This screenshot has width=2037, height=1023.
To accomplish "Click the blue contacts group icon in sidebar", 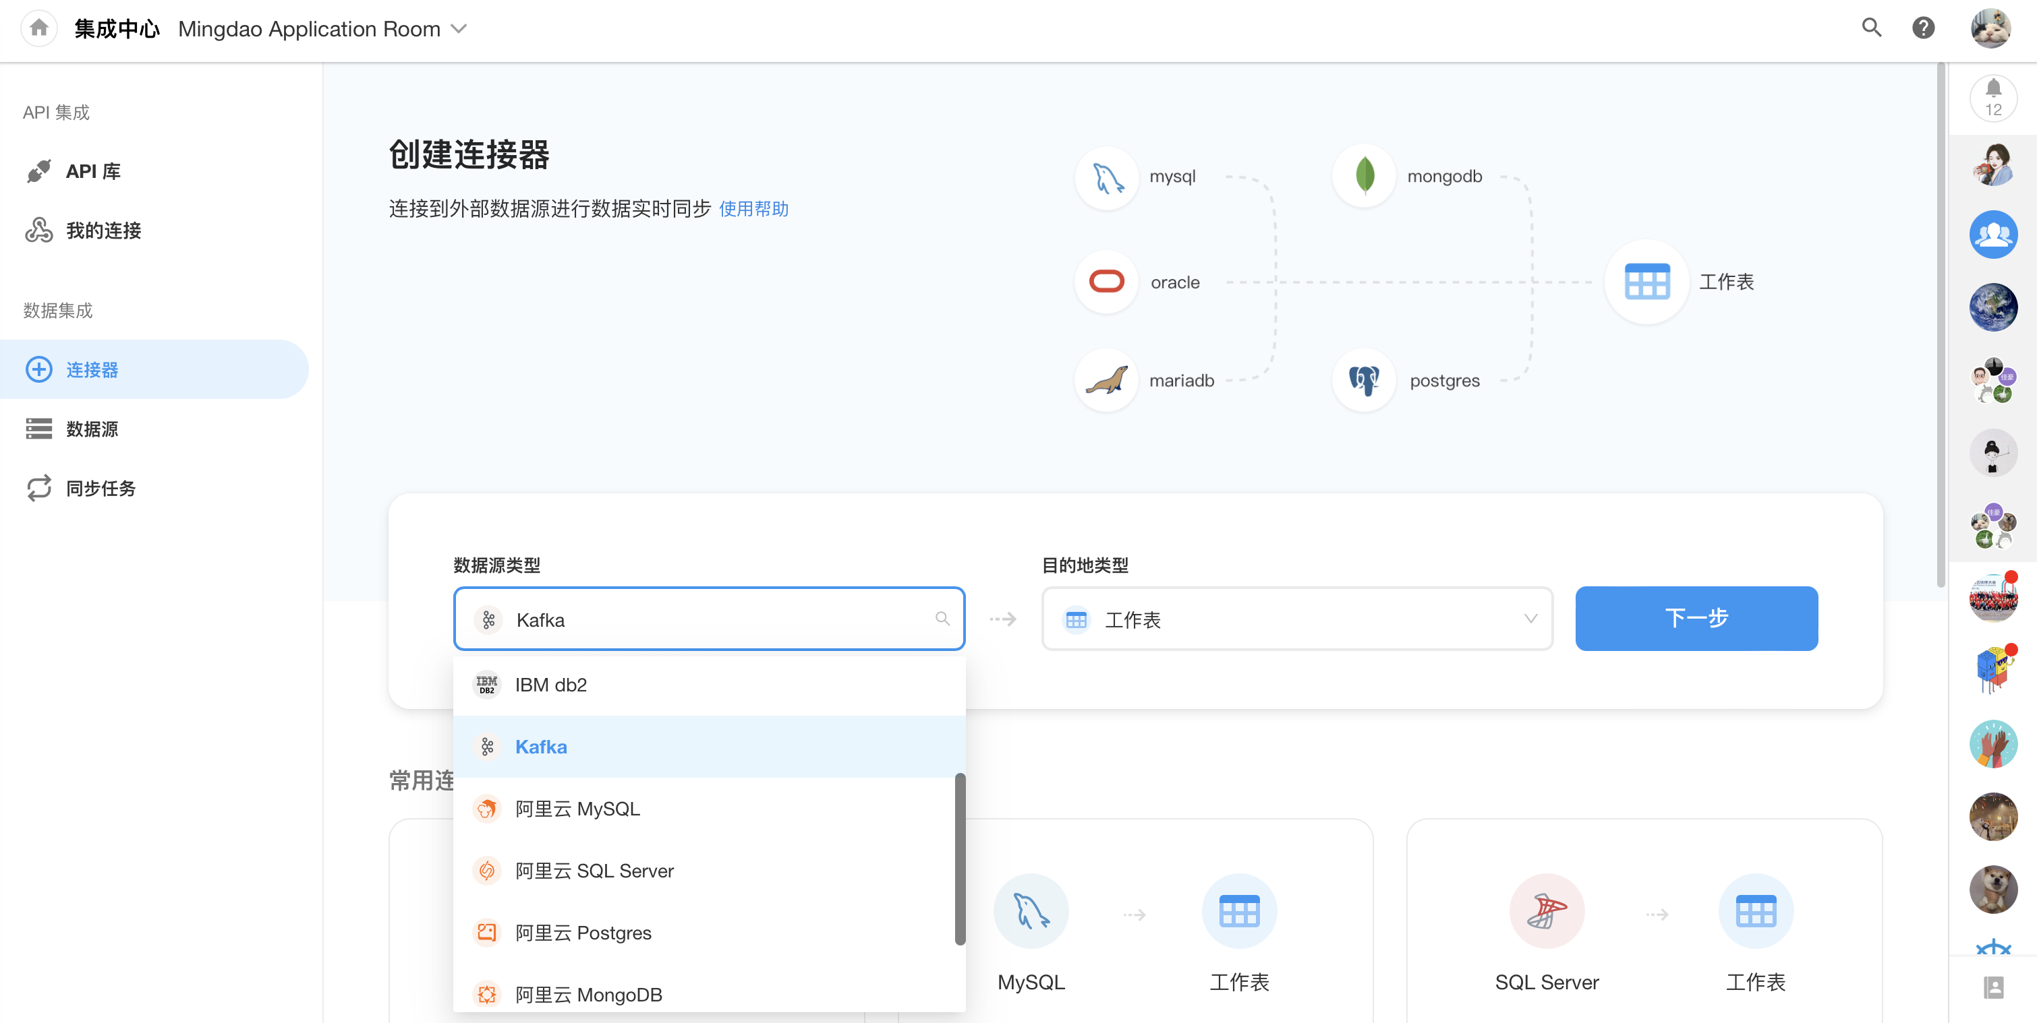I will click(x=1992, y=235).
